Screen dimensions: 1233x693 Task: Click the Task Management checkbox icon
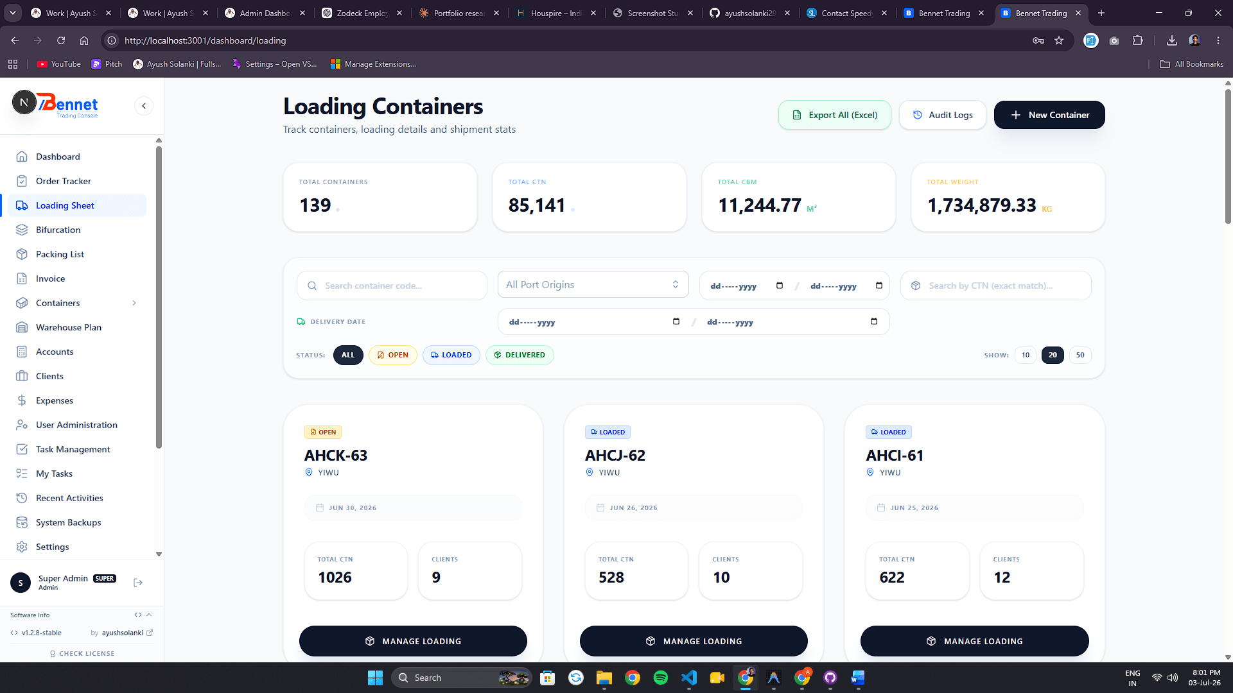(22, 449)
